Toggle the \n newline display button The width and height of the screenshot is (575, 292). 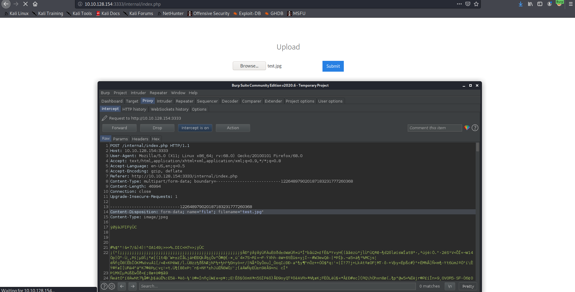[x=450, y=286]
